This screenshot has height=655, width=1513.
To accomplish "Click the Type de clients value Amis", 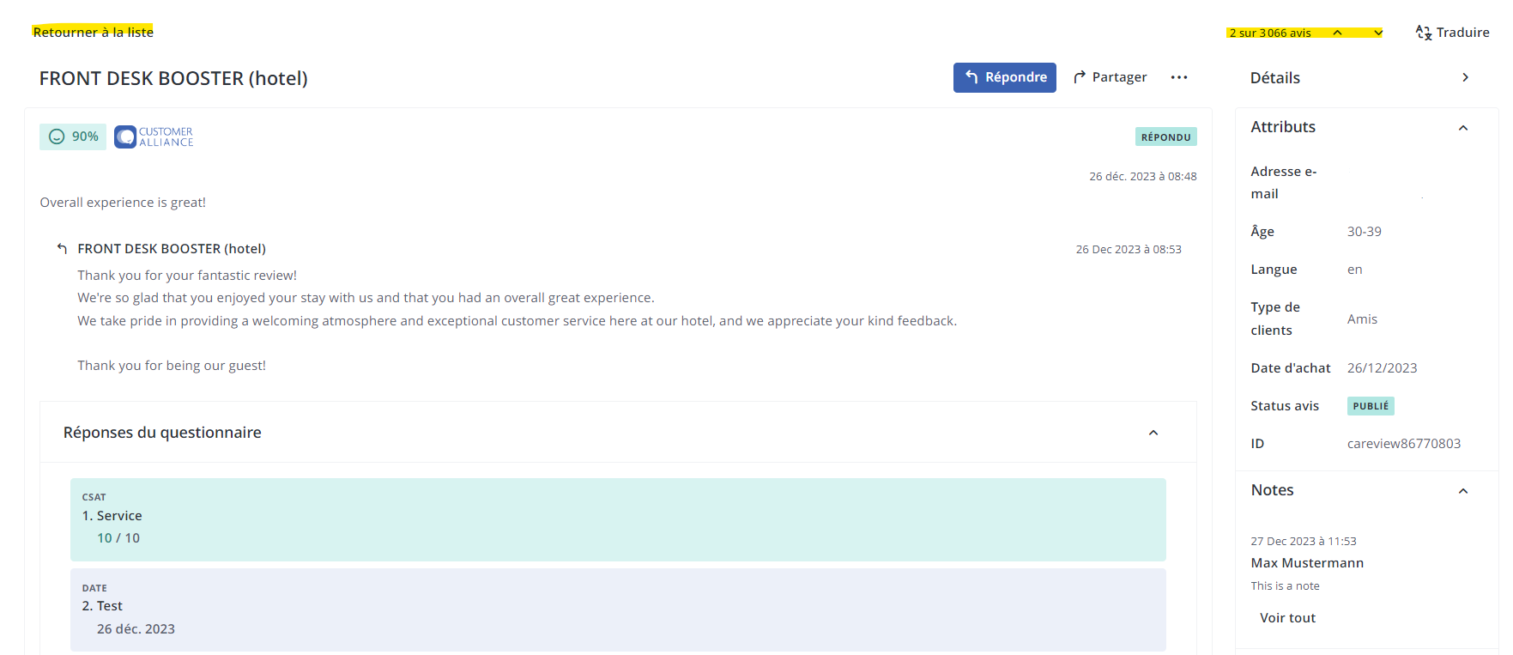I will coord(1362,319).
